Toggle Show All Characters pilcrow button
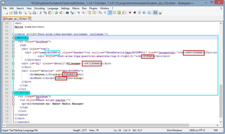This screenshot has height=134, width=225. 105,13
